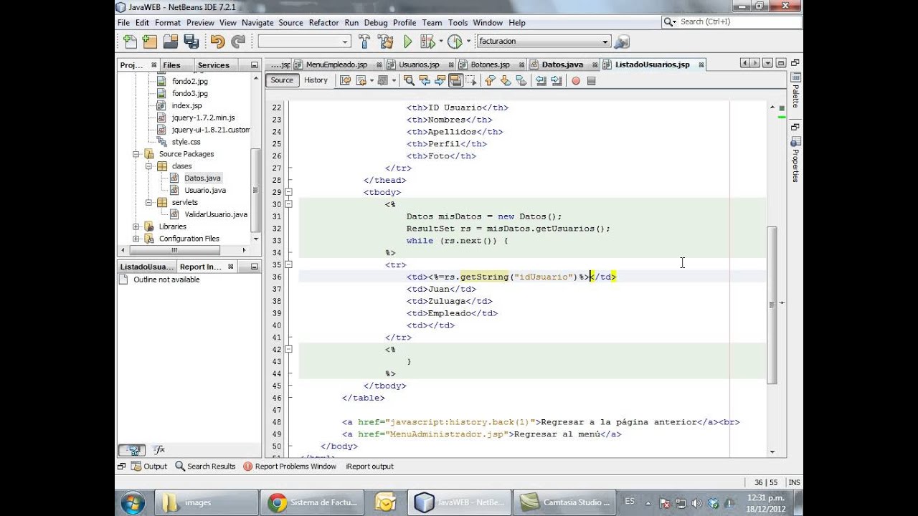Click the Debug Project icon

click(x=427, y=42)
